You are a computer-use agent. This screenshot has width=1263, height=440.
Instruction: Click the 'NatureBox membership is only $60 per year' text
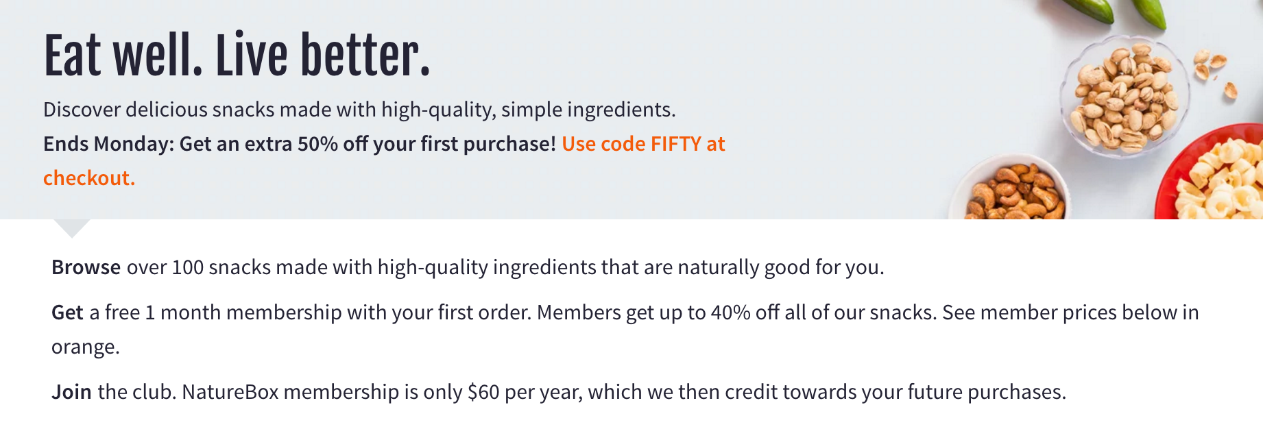point(382,392)
